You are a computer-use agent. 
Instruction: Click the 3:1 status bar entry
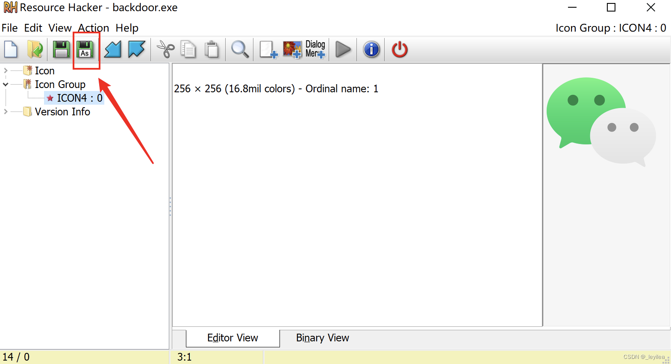pyautogui.click(x=185, y=357)
